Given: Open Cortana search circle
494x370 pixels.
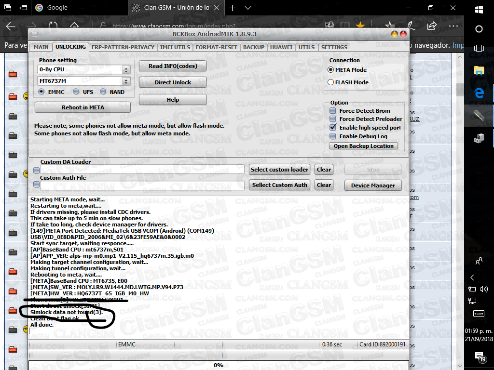Looking at the screenshot, I should coord(479,29).
